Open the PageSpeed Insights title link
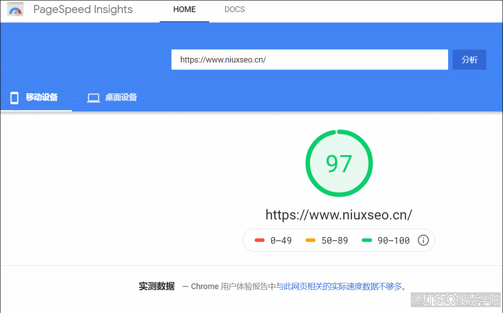 [x=83, y=9]
